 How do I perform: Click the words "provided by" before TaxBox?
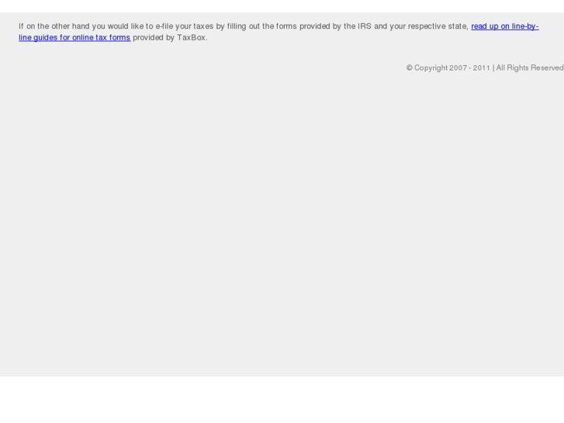click(154, 37)
